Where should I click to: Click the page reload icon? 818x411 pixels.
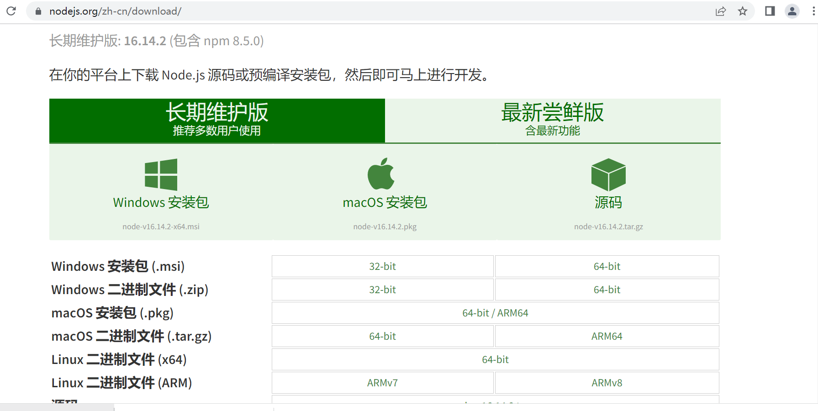coord(11,11)
